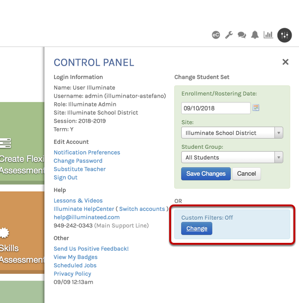
Task: Open the Change Password link
Action: [x=78, y=161]
